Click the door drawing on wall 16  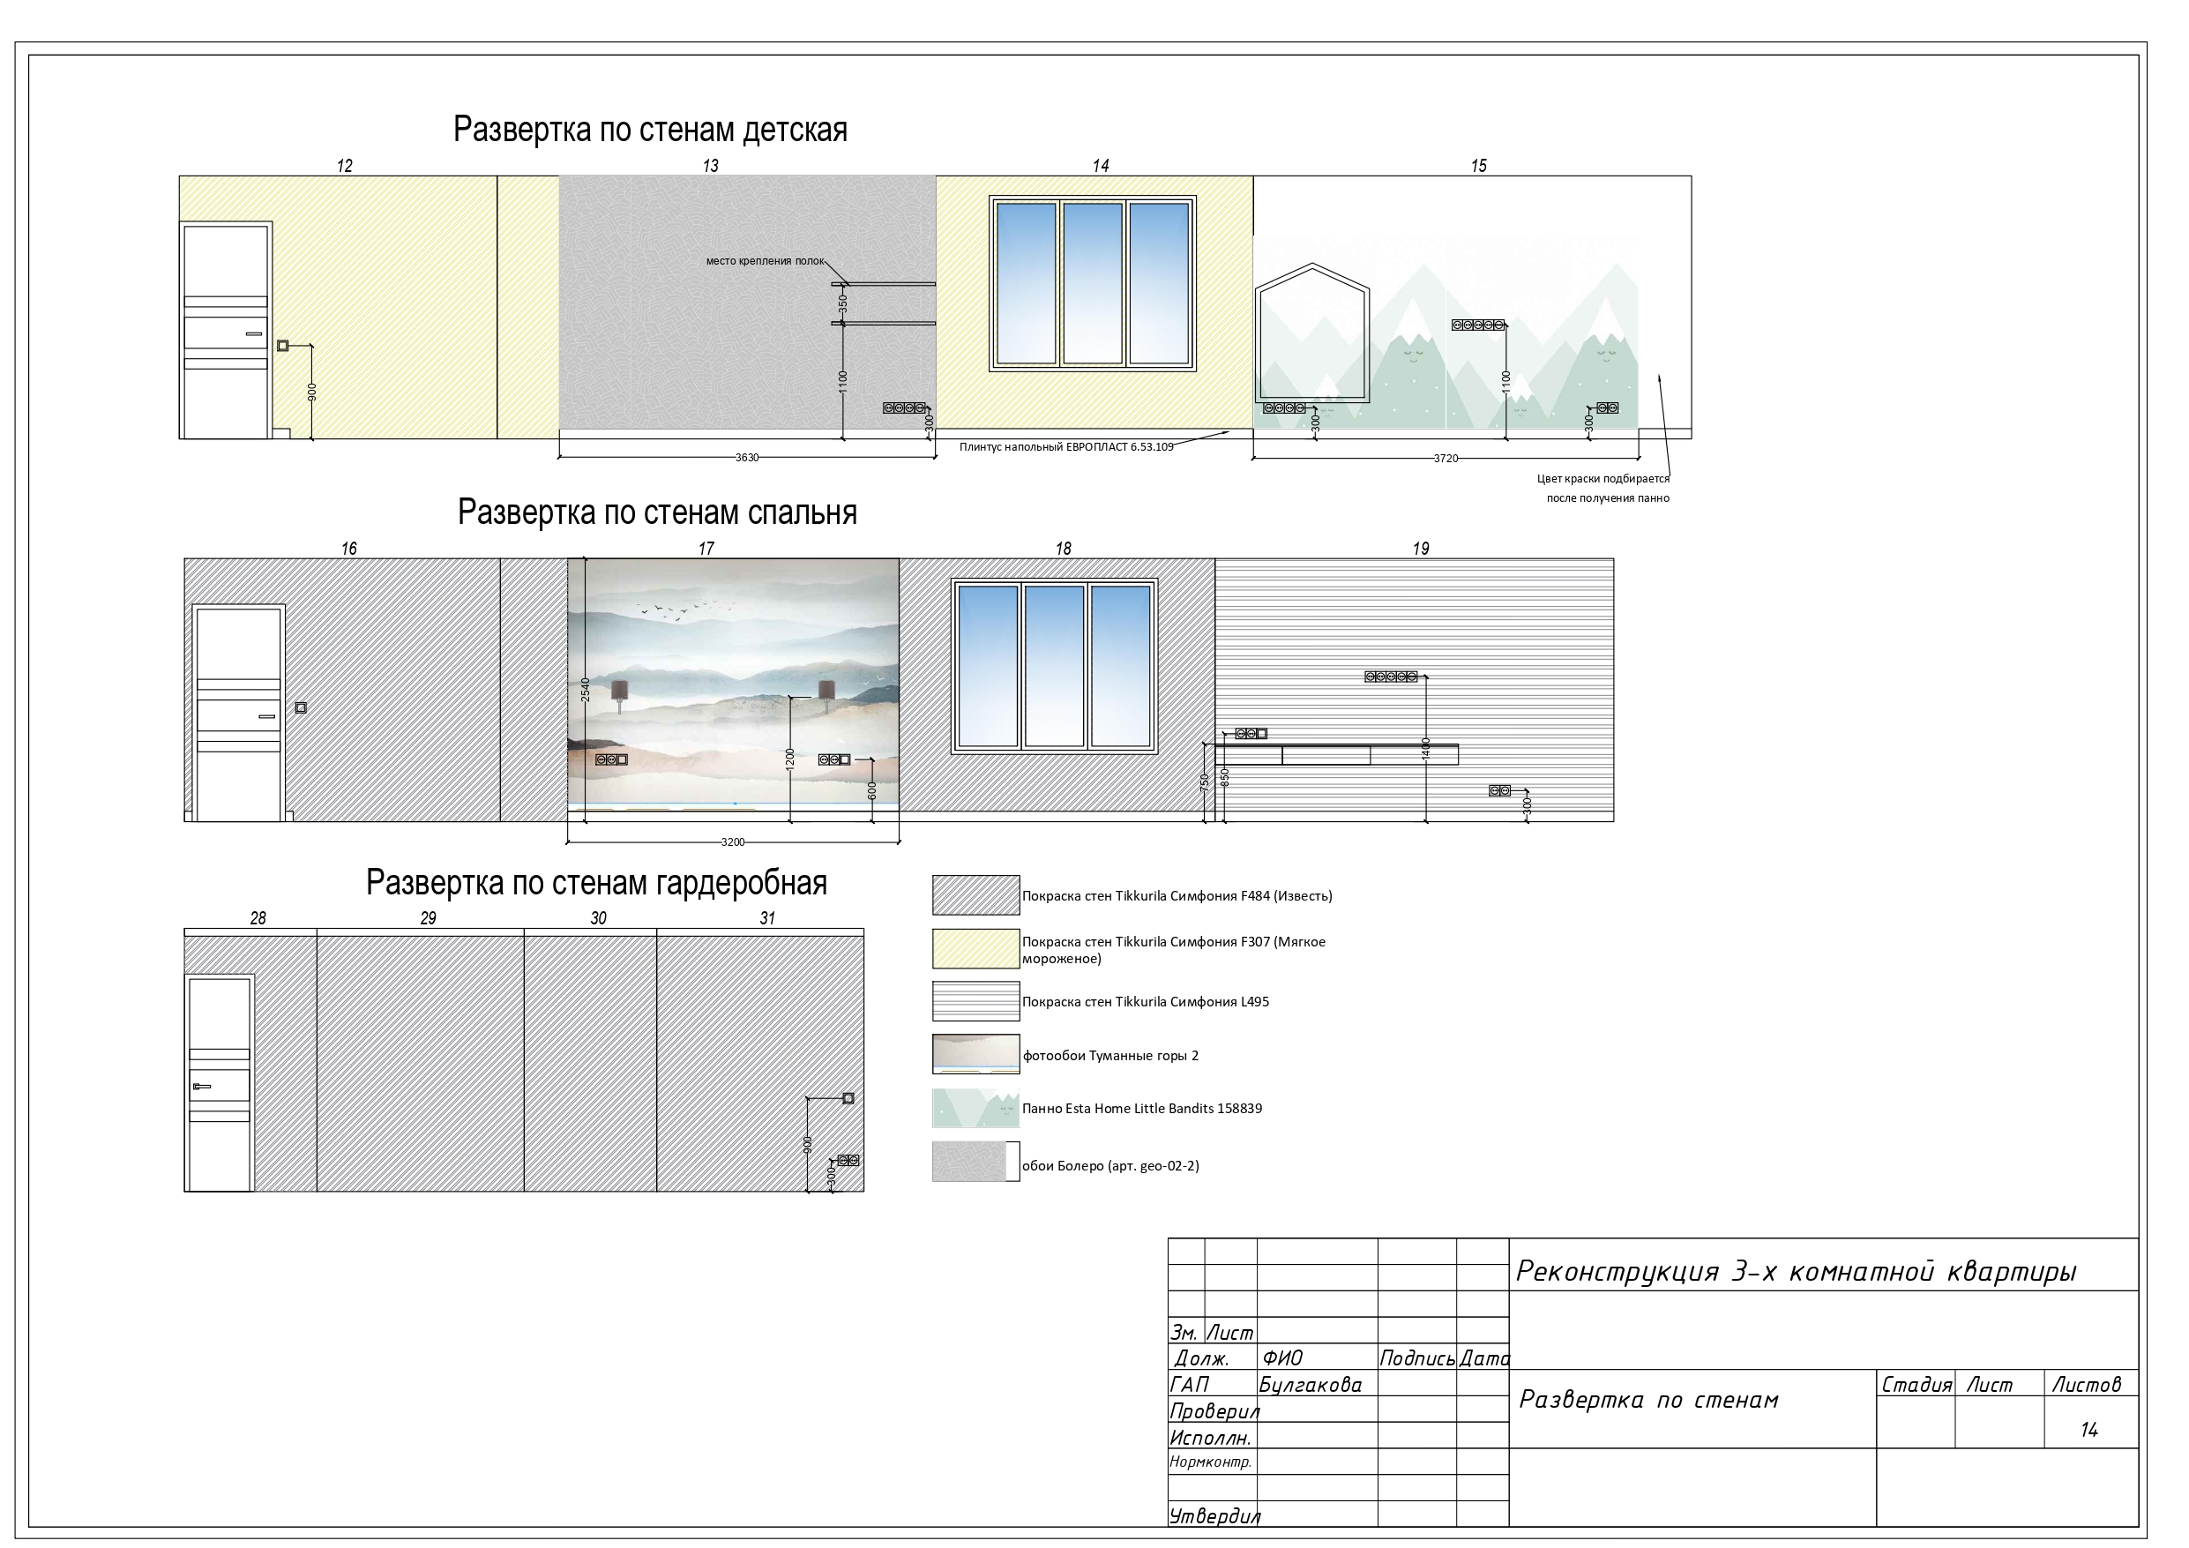point(238,714)
